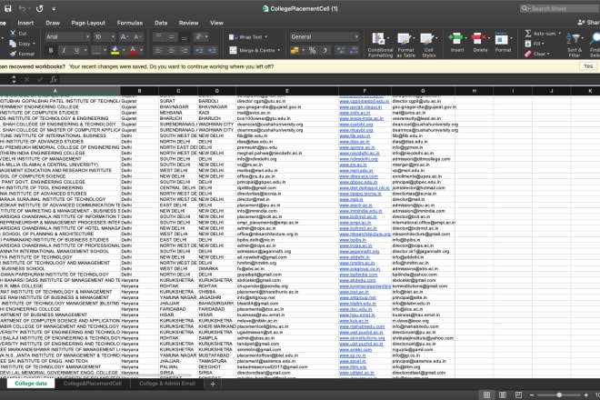Click the Cut scissors icon
Viewport: 600px width, 400px height.
[x=13, y=34]
